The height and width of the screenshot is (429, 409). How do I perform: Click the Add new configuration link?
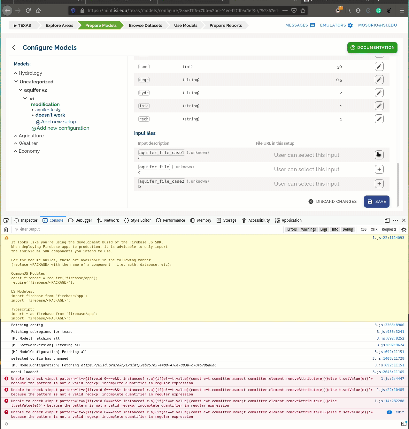pos(63,128)
